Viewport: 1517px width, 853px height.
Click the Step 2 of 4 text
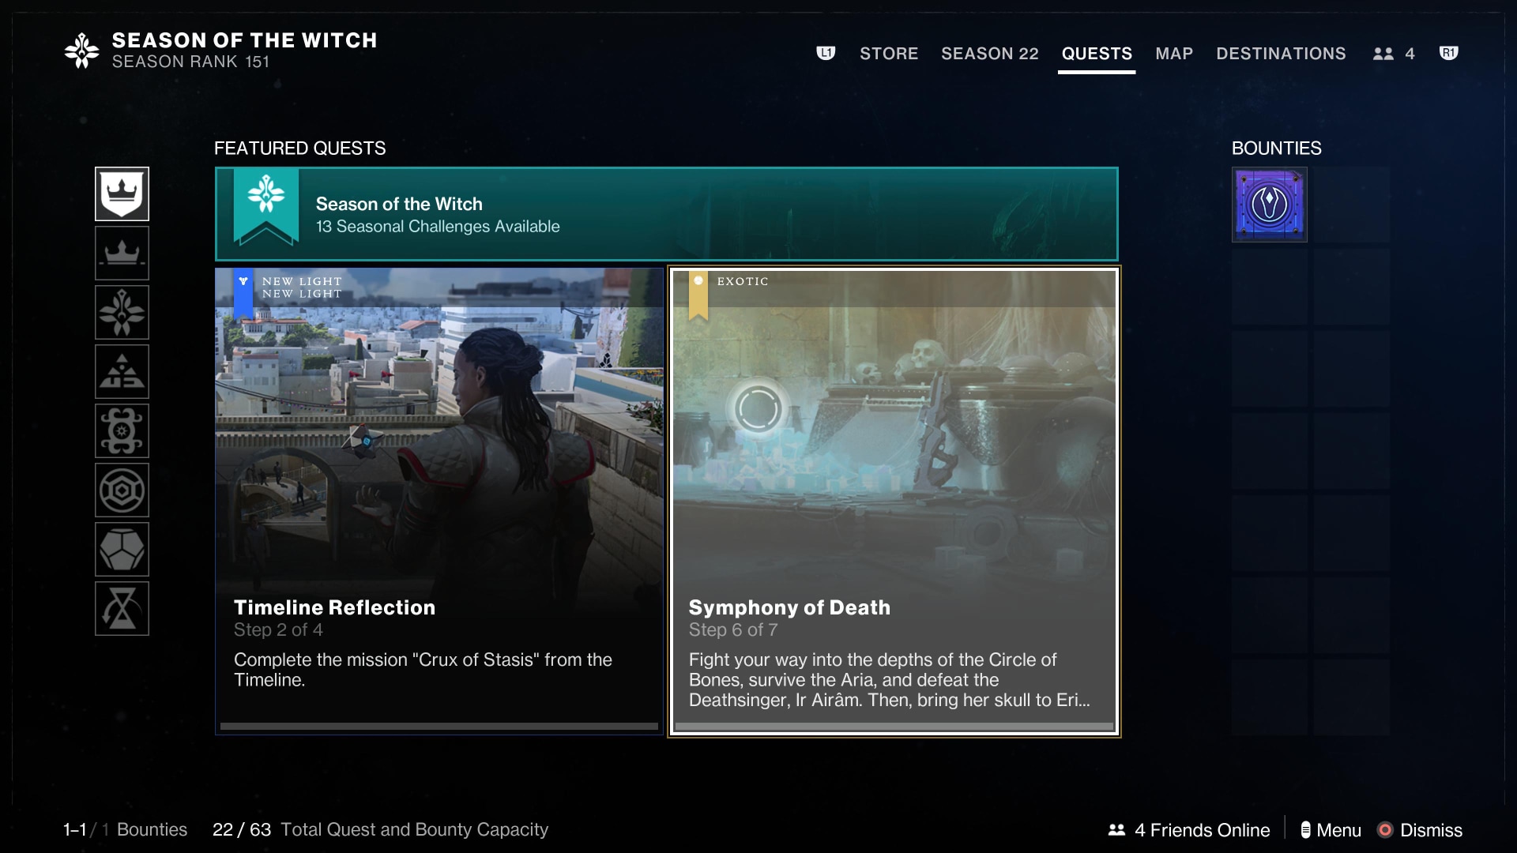click(278, 630)
